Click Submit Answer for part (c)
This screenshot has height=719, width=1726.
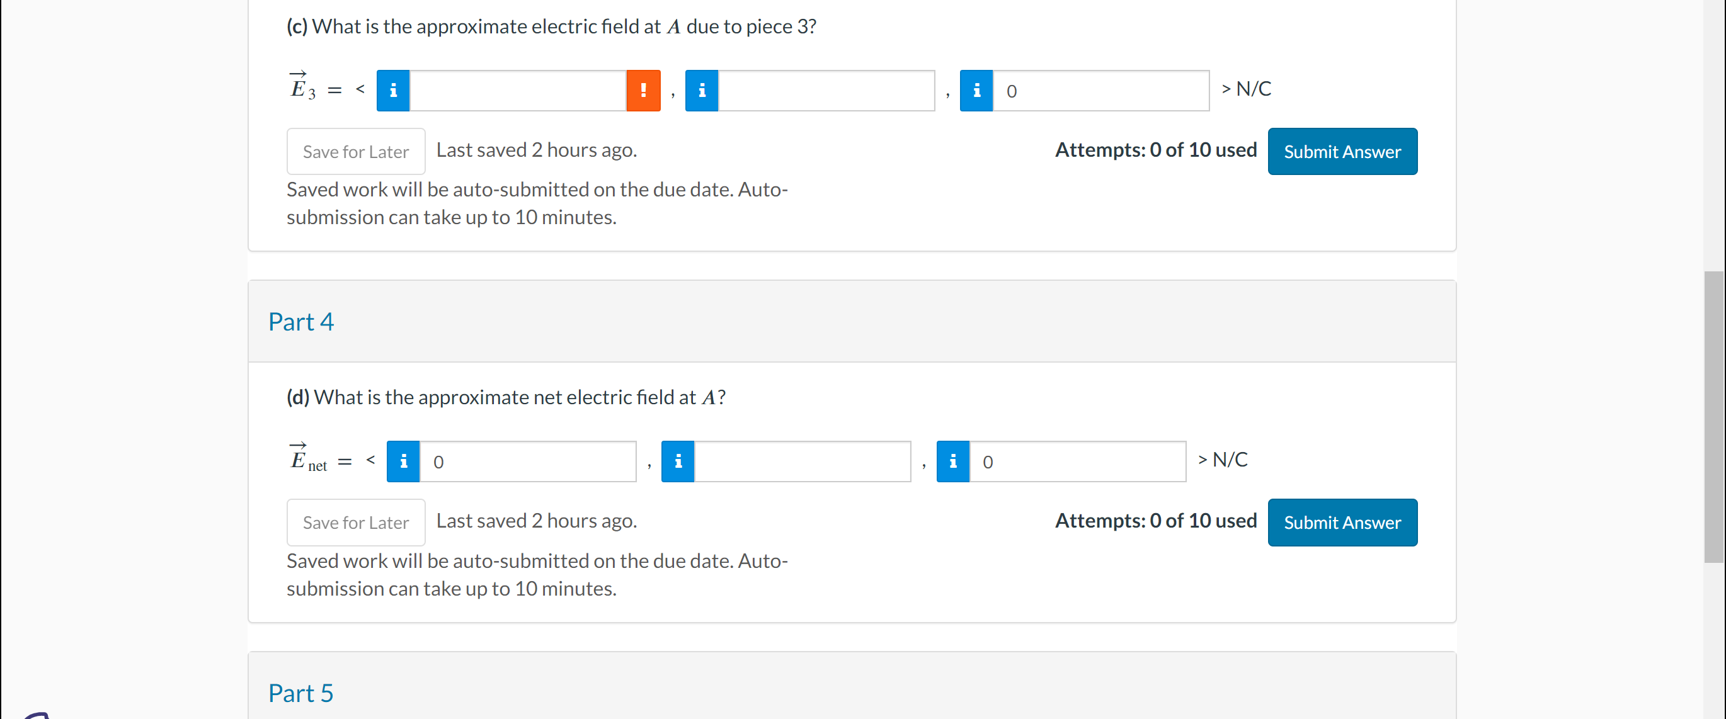pyautogui.click(x=1342, y=151)
